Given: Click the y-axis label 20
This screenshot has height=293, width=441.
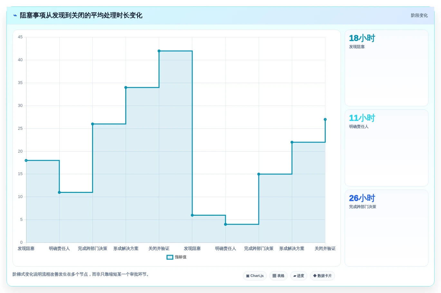Looking at the screenshot, I should [20, 151].
